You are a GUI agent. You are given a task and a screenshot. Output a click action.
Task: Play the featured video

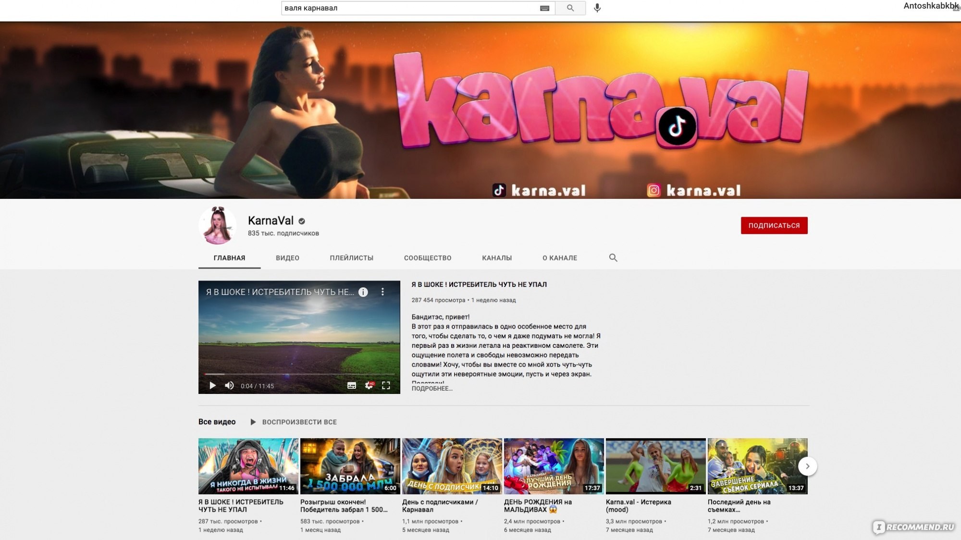(x=212, y=386)
